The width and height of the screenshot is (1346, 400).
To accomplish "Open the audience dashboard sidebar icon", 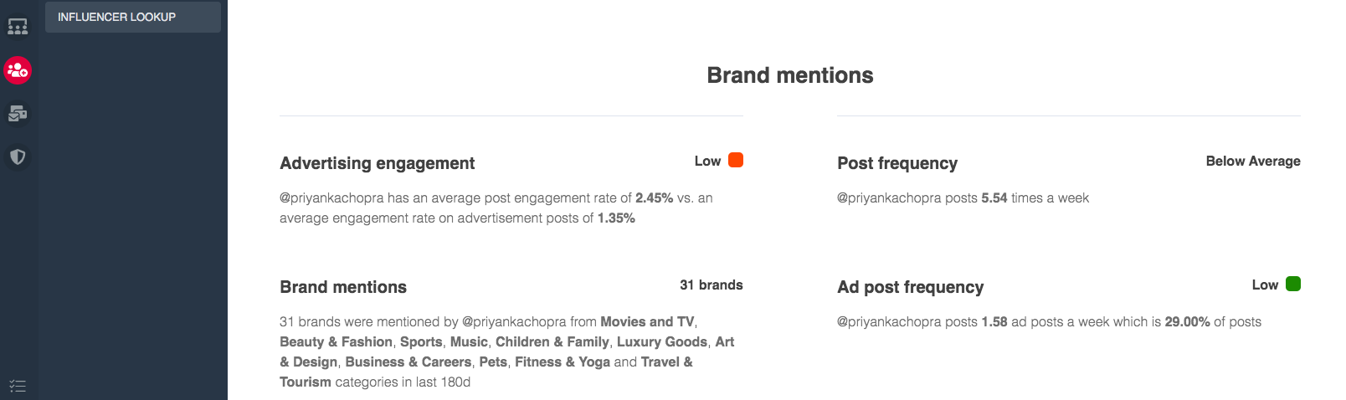I will pyautogui.click(x=18, y=27).
